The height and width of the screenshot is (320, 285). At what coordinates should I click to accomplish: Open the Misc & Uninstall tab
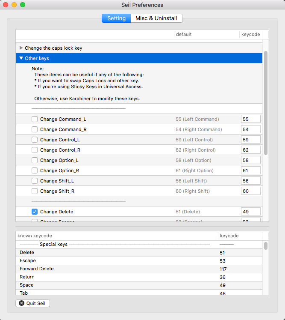point(156,18)
